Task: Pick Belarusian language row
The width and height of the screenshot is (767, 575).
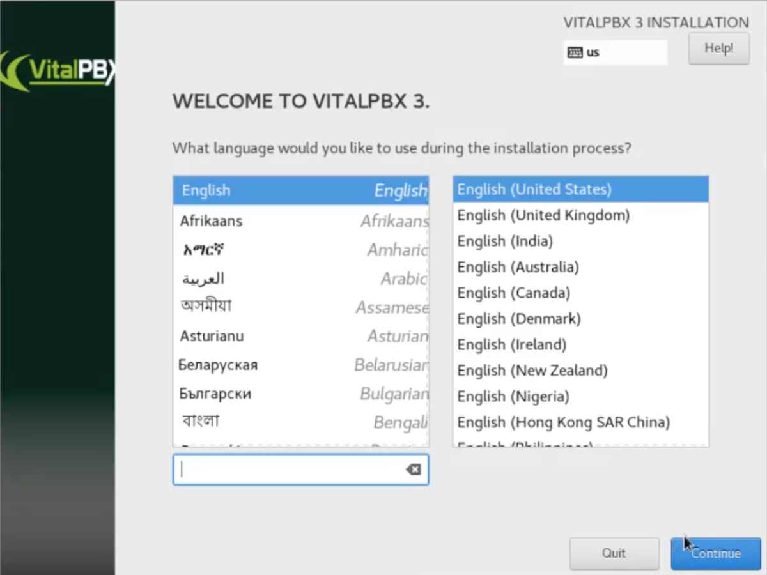Action: [300, 365]
